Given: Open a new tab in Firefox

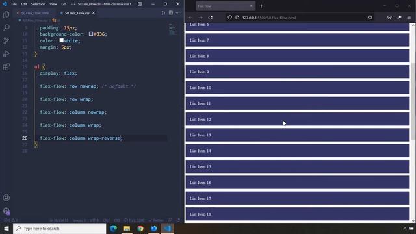Looking at the screenshot, I should (x=261, y=6).
